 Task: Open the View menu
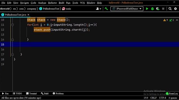[x=16, y=3]
